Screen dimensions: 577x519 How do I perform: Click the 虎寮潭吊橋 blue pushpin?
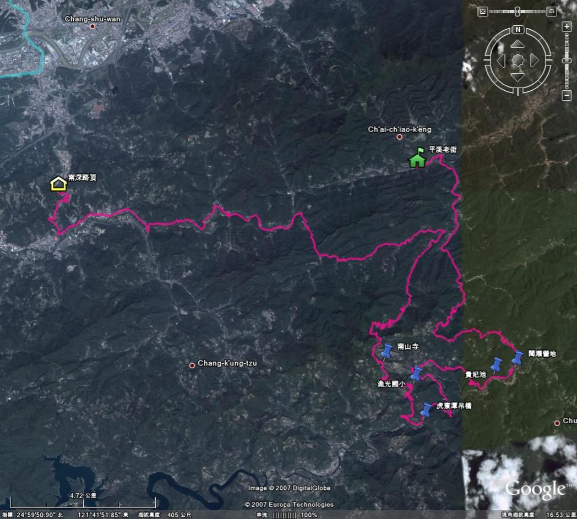click(x=426, y=410)
